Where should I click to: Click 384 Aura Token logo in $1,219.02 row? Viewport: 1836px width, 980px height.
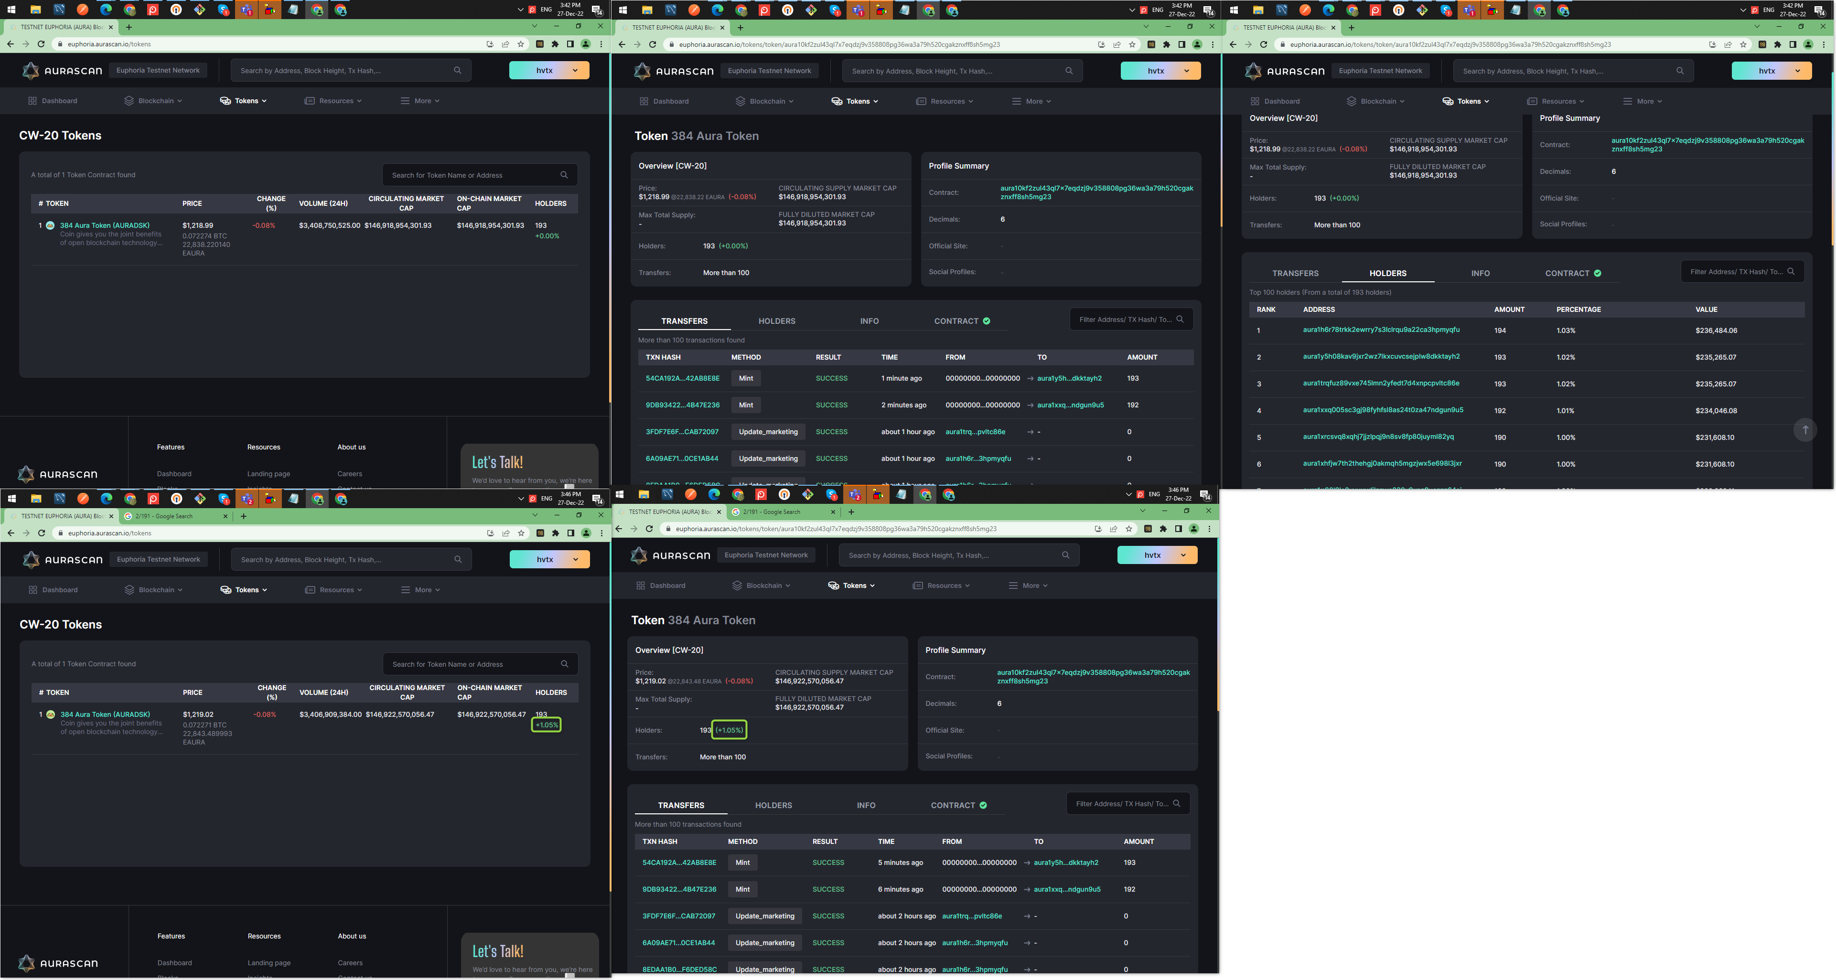(51, 714)
